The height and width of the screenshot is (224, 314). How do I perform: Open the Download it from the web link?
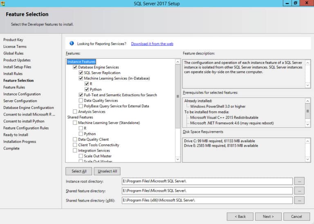152,44
